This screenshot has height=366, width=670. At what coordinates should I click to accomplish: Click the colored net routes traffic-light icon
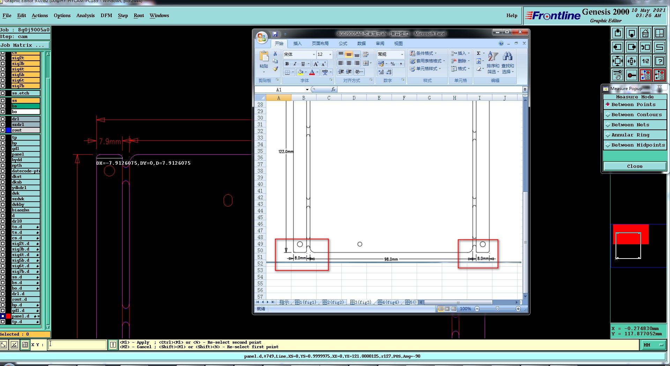(645, 75)
